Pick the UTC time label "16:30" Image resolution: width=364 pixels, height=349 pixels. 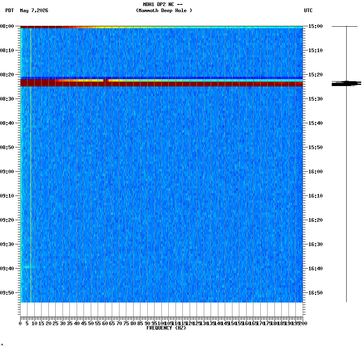[x=316, y=244]
